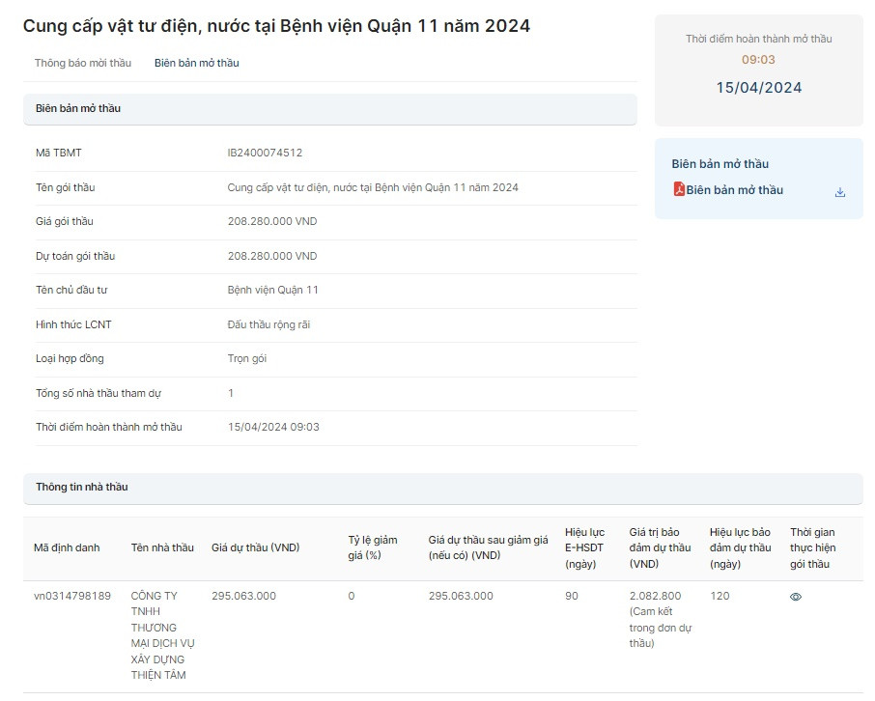Click the 15/04/2024 opening date in side panel

pos(758,88)
